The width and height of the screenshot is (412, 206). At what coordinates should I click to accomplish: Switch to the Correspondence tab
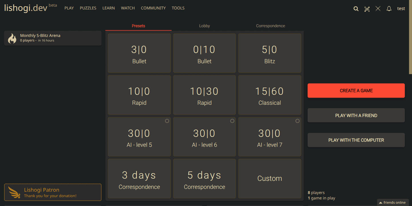[x=270, y=26]
